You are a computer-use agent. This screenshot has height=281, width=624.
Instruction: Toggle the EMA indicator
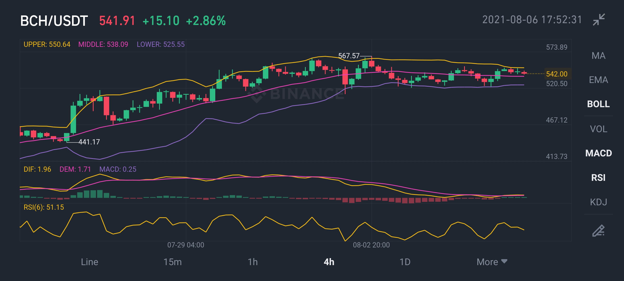coord(599,80)
